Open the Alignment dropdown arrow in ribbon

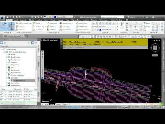pos(58,23)
